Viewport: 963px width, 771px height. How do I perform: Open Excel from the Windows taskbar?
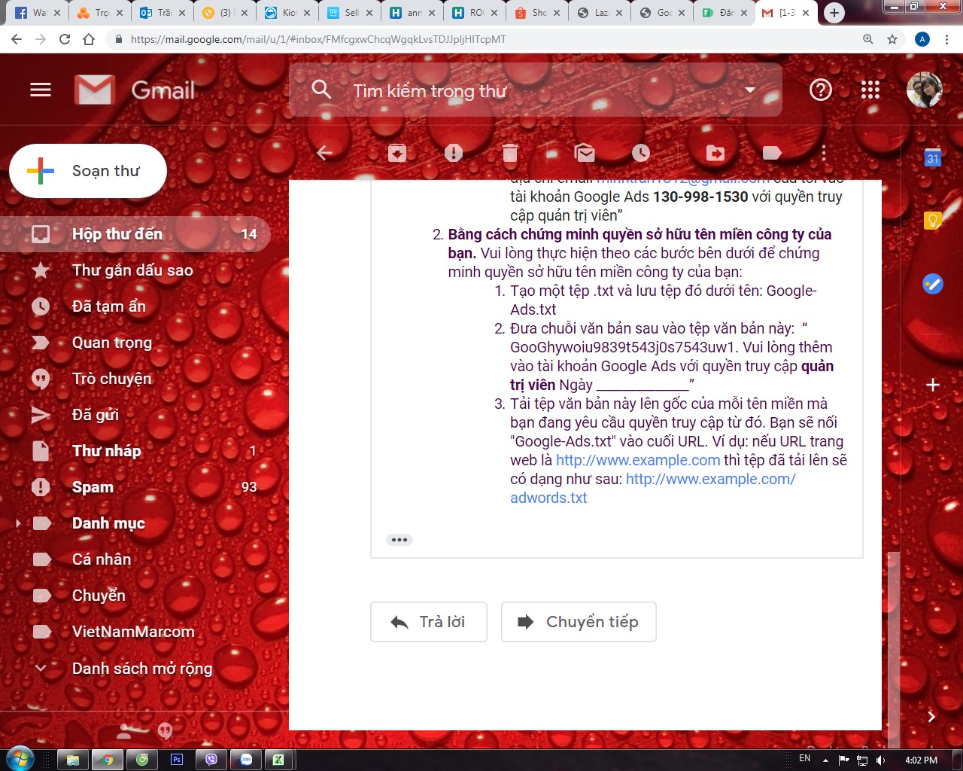(278, 760)
